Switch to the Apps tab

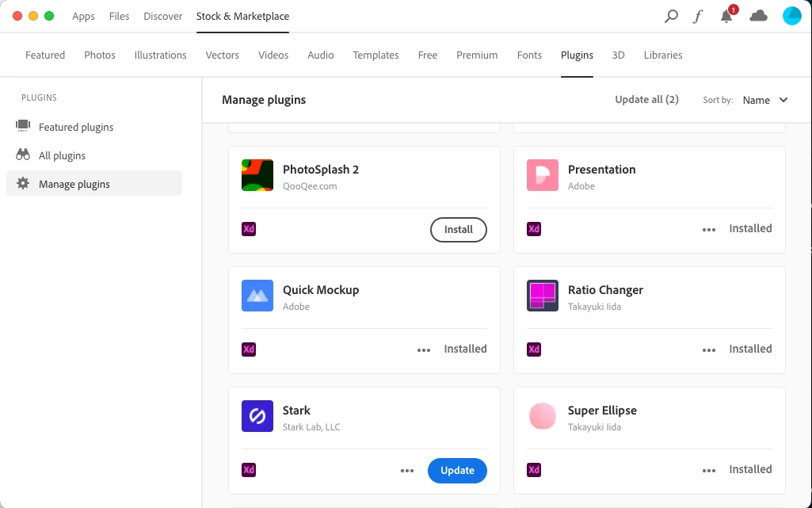(x=83, y=16)
